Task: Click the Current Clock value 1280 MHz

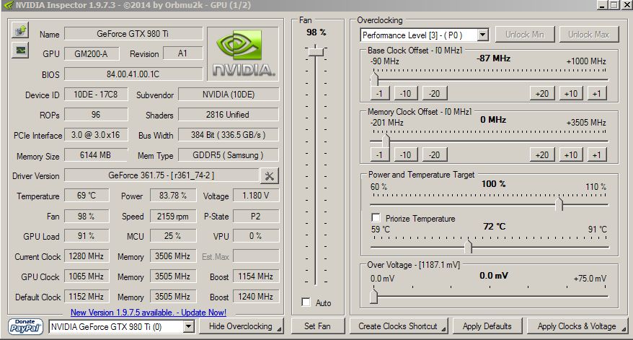Action: pos(87,256)
